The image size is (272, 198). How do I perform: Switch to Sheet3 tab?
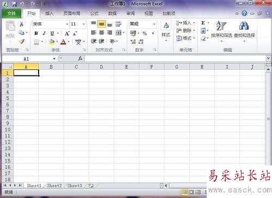pos(75,186)
